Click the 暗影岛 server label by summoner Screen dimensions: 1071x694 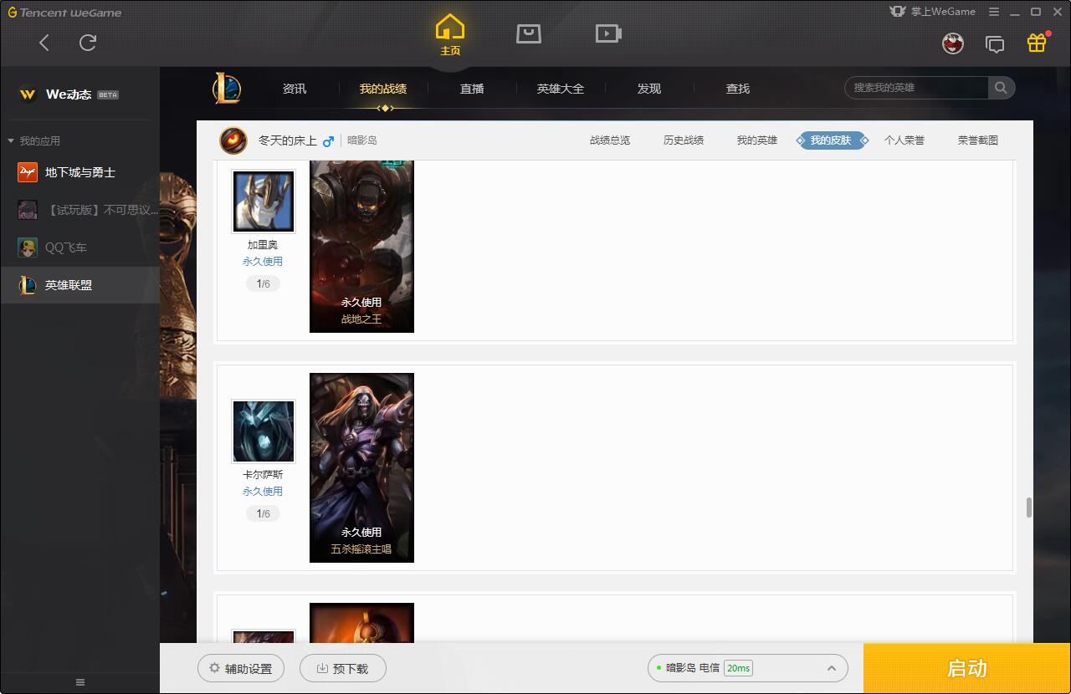click(x=362, y=140)
